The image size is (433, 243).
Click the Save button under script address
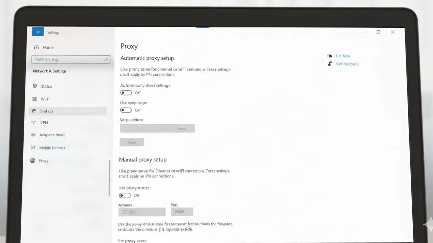pyautogui.click(x=132, y=142)
